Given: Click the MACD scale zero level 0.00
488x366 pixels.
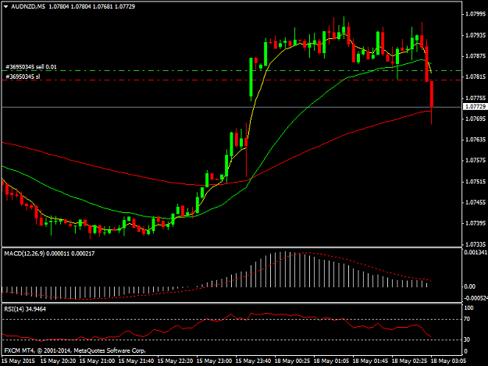Looking at the screenshot, I should click(469, 286).
